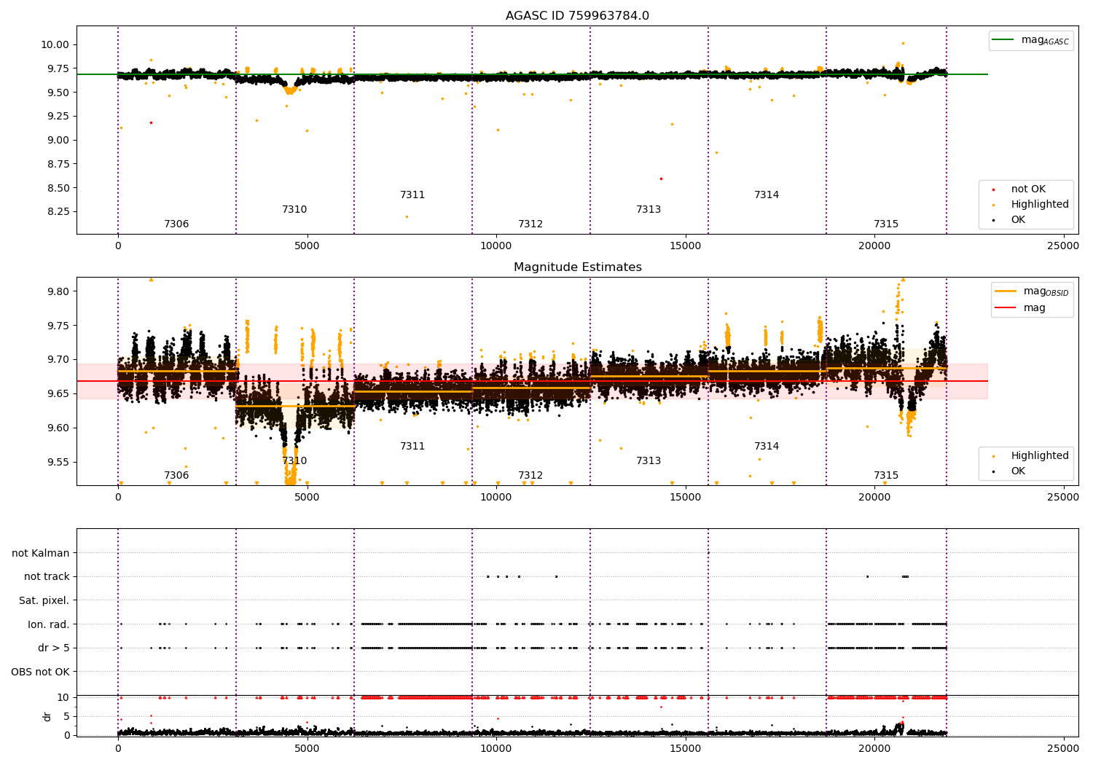
Task: Select the mag AGASC legend entry in top plot
Action: 1031,41
